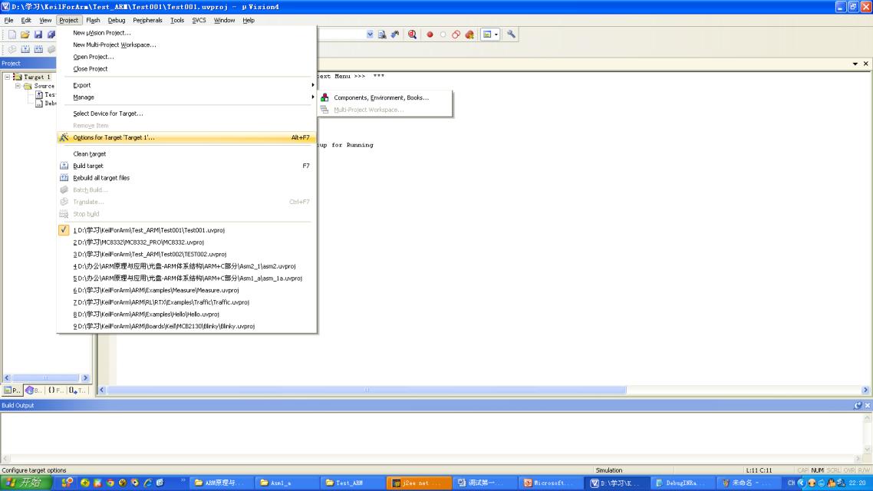Switch to the Books tab in project panel

(34, 390)
